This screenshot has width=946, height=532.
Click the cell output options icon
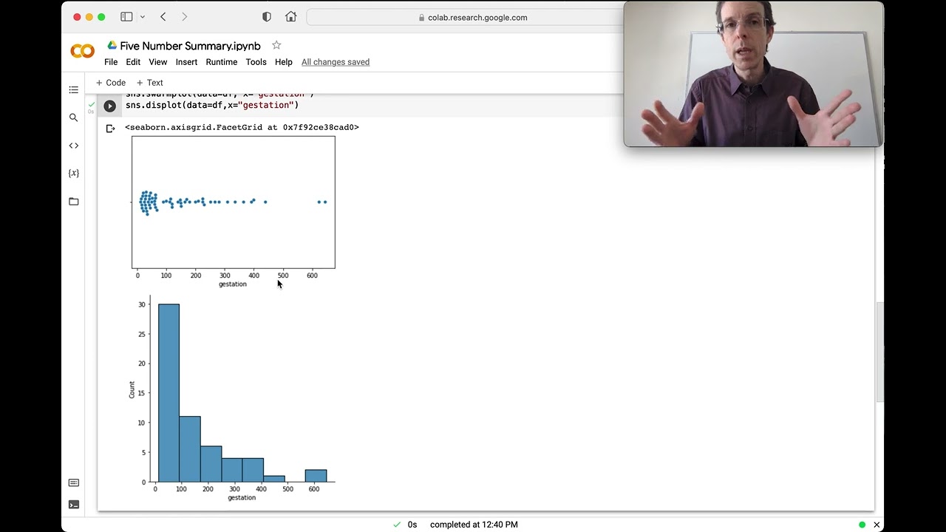110,129
